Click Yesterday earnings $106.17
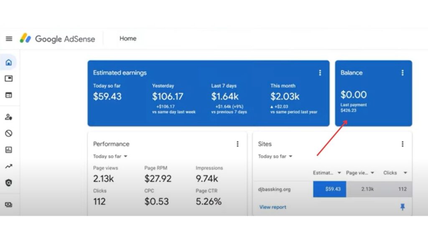This screenshot has height=240, width=428. click(168, 96)
